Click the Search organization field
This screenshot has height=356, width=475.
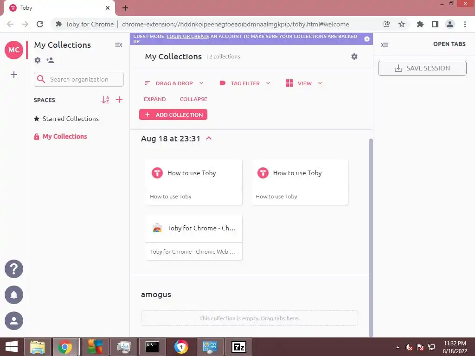tap(79, 79)
